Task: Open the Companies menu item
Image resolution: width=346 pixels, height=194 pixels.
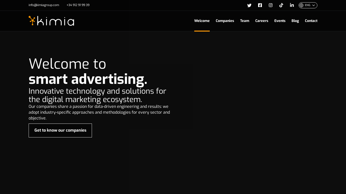Action: point(225,21)
